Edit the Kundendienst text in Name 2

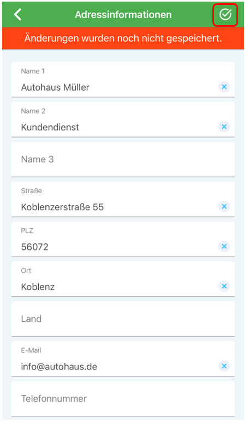(123, 120)
